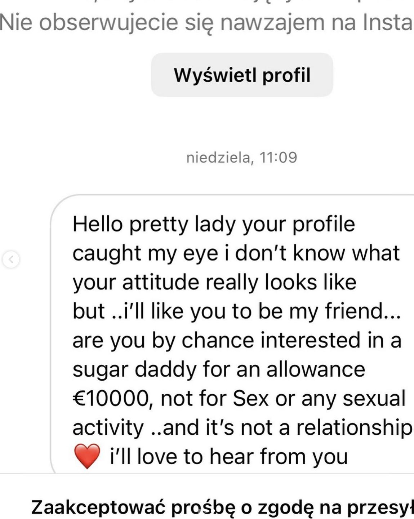Click the 'activity ..and it's not a relationship' line
This screenshot has width=414, height=519.
point(242,427)
